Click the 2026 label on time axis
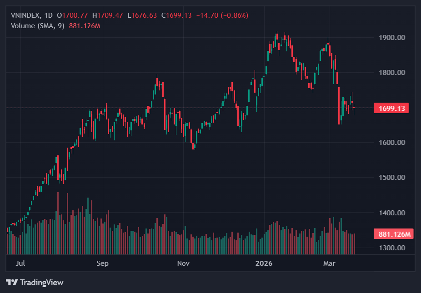 (264, 263)
